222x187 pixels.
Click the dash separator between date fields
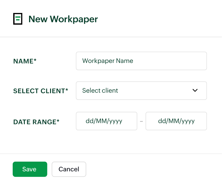(x=141, y=121)
